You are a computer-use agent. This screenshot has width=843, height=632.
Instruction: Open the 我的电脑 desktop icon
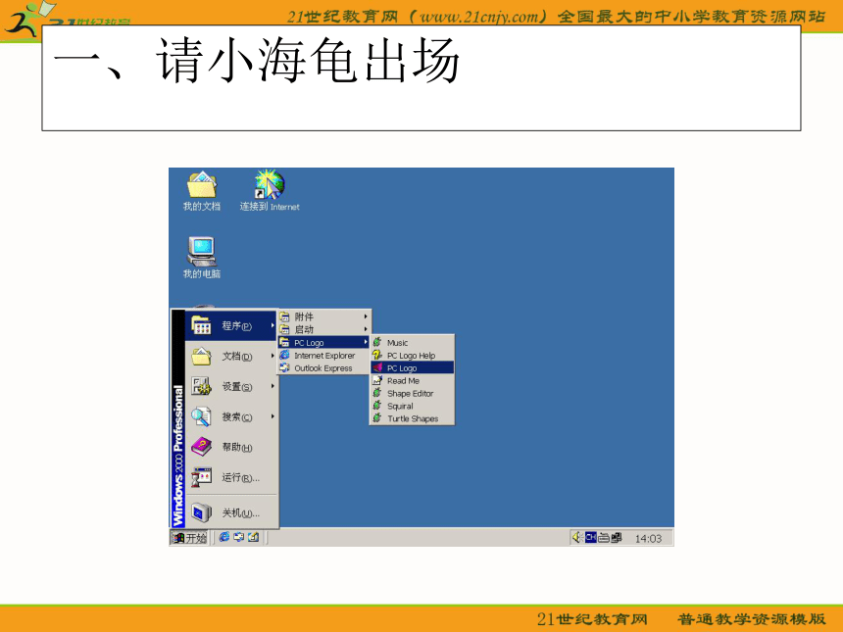tap(202, 258)
